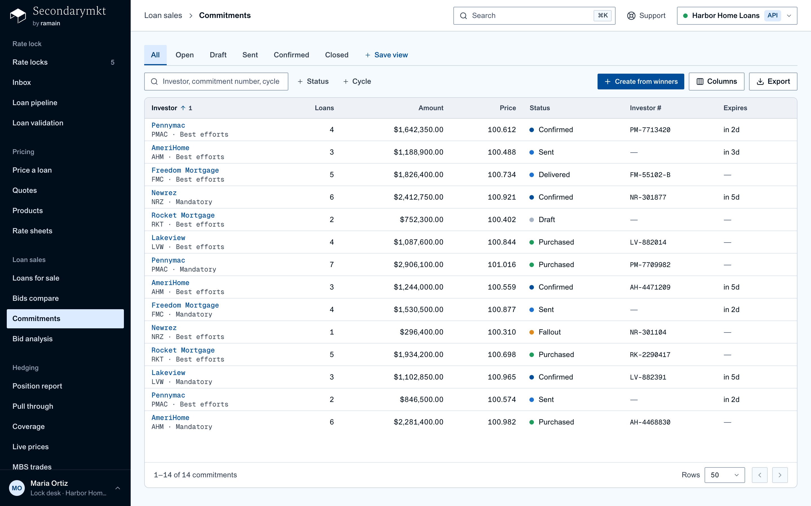Click the MO user avatar
Screen dimensions: 811x506
coord(17,488)
